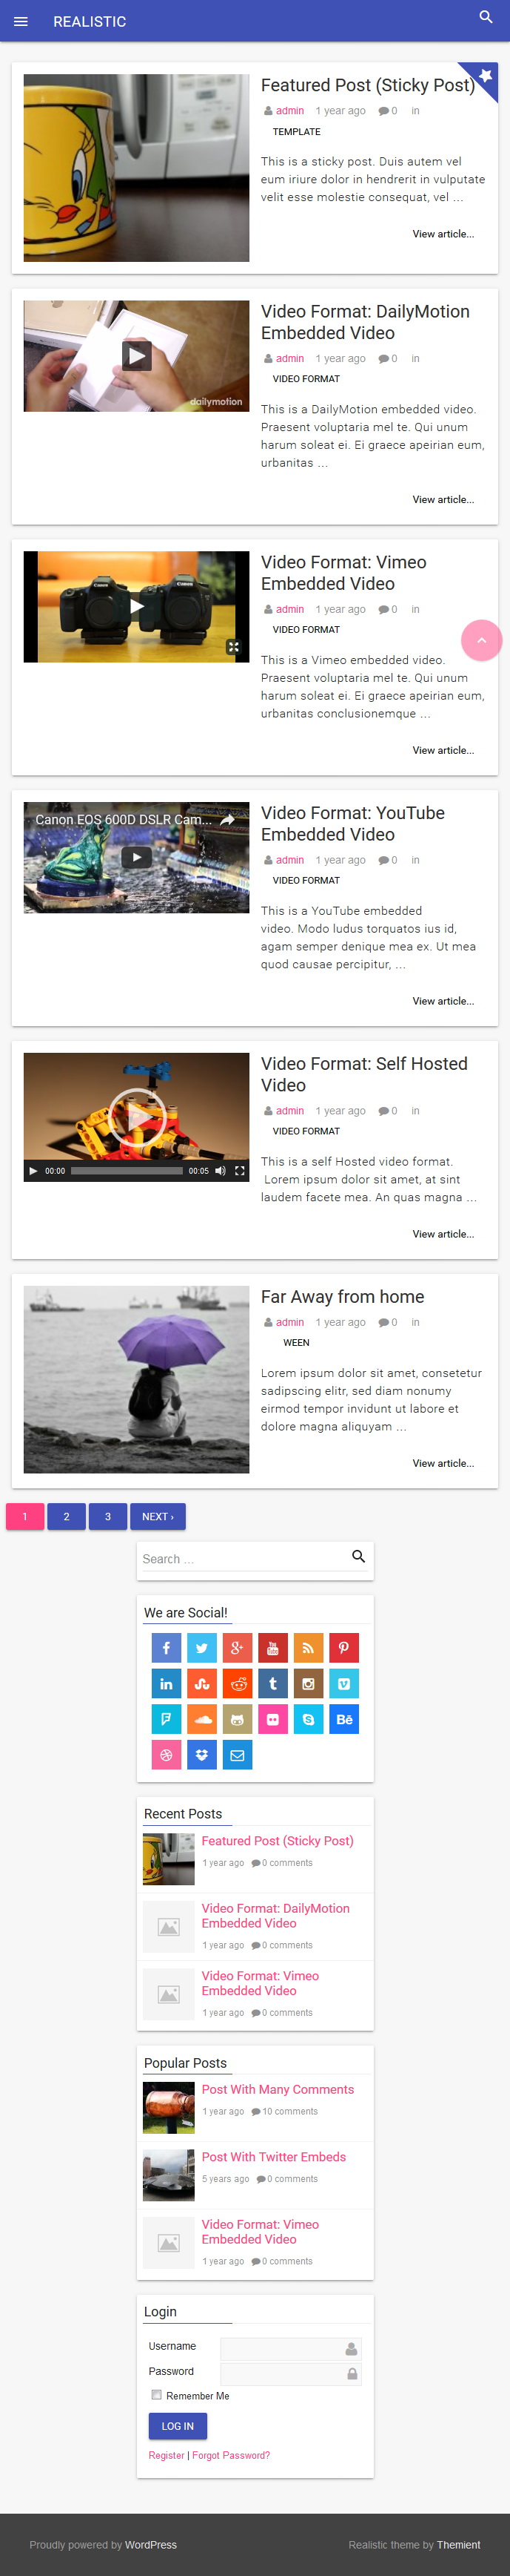
Task: Click the header search magnifier icon
Action: click(x=486, y=17)
